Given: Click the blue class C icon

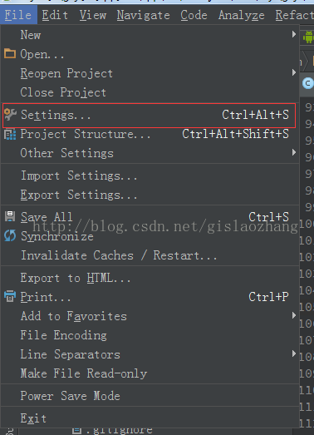Looking at the screenshot, I should coord(308,83).
